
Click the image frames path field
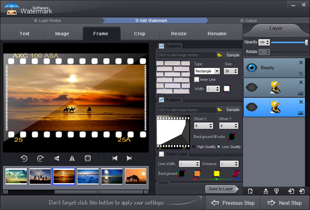pos(186,109)
